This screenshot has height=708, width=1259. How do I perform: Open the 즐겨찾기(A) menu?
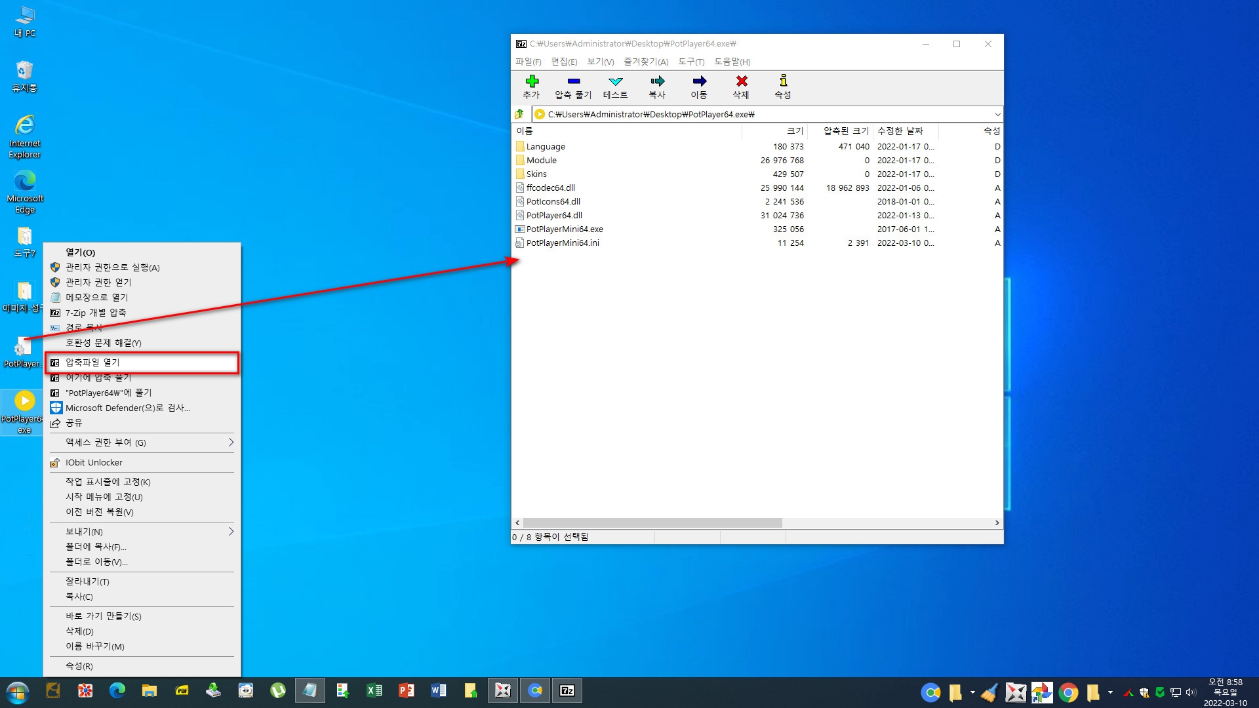coord(646,62)
